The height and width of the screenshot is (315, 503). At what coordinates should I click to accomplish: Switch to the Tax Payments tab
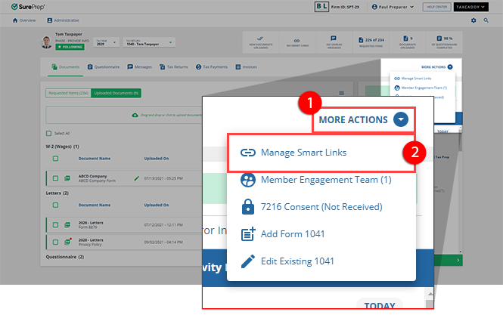212,67
